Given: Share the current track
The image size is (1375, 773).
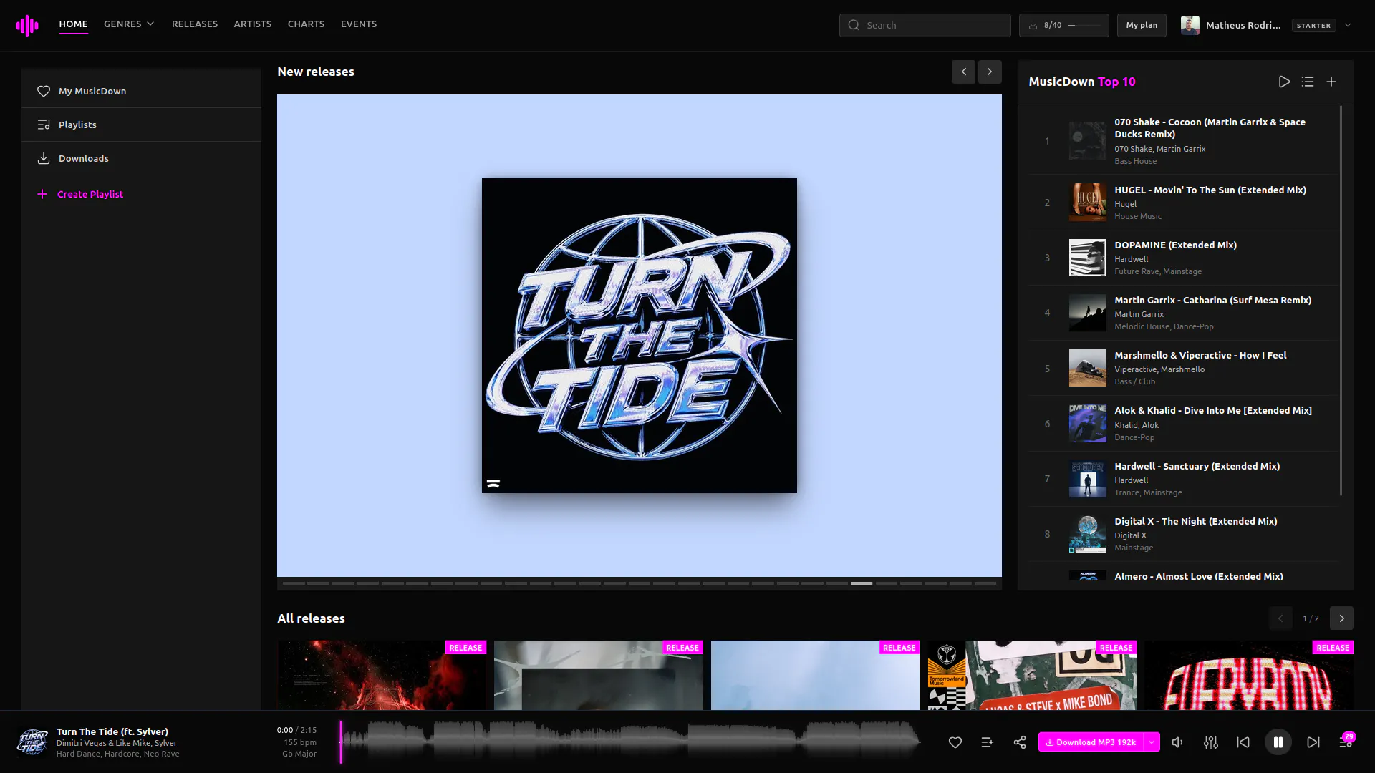Looking at the screenshot, I should [x=1020, y=742].
